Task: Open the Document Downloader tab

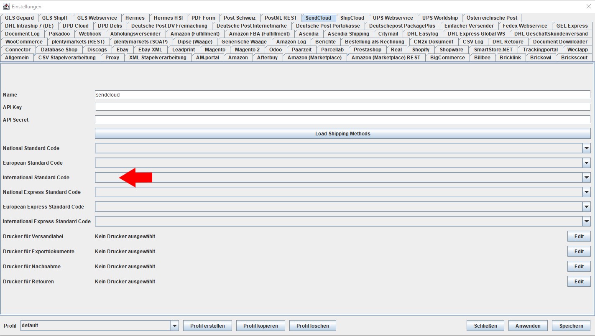Action: tap(560, 42)
